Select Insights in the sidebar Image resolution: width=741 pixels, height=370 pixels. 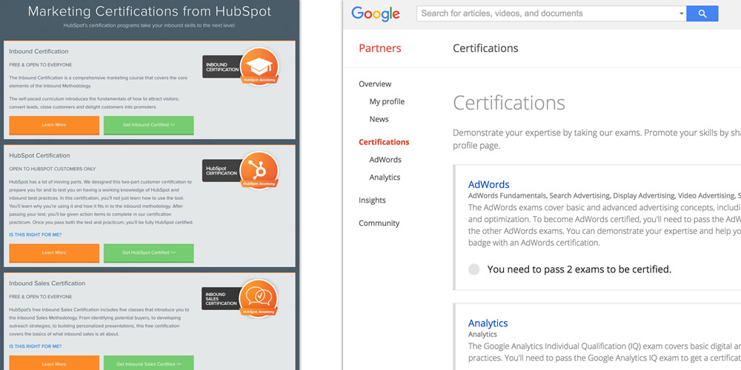pos(372,200)
